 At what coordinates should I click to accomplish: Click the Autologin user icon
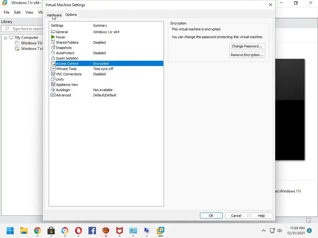point(53,90)
